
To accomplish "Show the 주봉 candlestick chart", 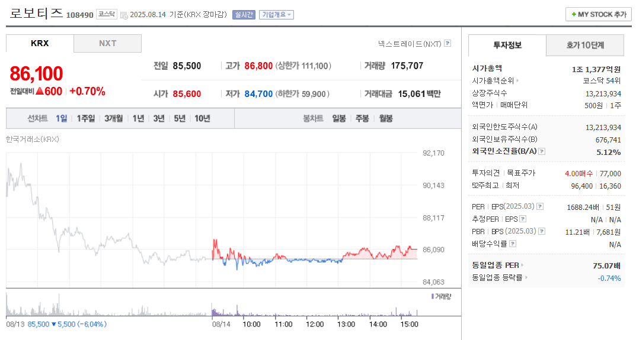I will tap(362, 119).
